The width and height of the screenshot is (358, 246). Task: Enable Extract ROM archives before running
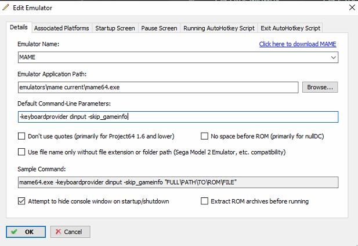[204, 201]
